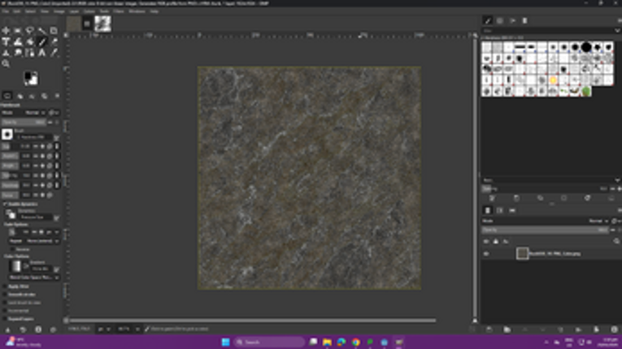Select the Fuzzy Select wand tool

(42, 31)
